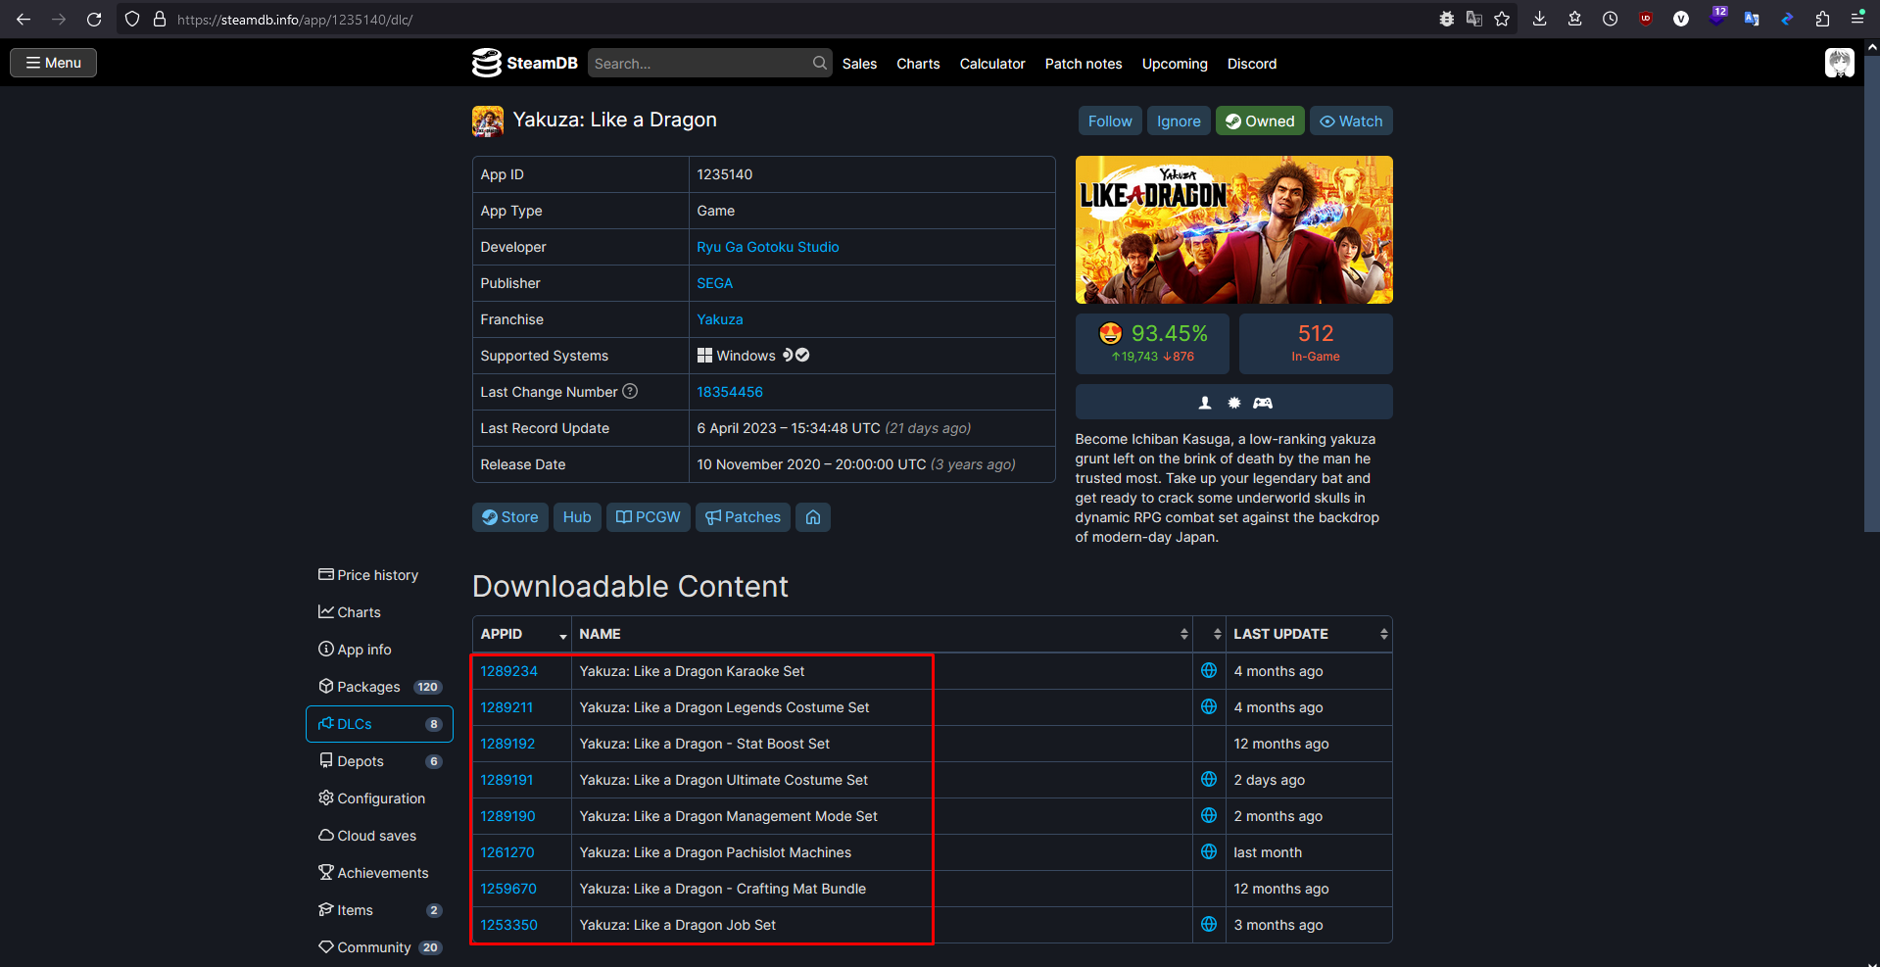
Task: Open Calculator in the top navigation
Action: tap(992, 64)
